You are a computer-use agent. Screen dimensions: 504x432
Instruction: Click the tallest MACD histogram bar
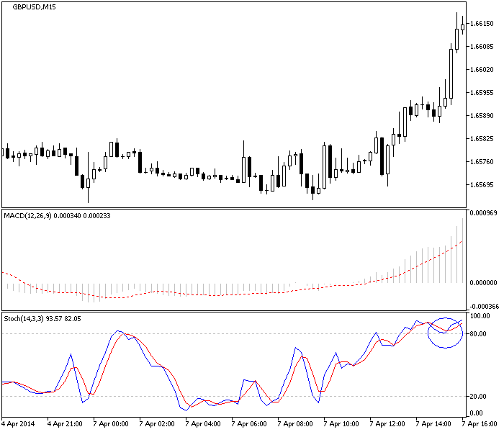click(x=462, y=250)
